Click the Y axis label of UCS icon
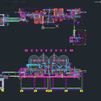The height and width of the screenshot is (101, 101). pyautogui.click(x=45, y=14)
